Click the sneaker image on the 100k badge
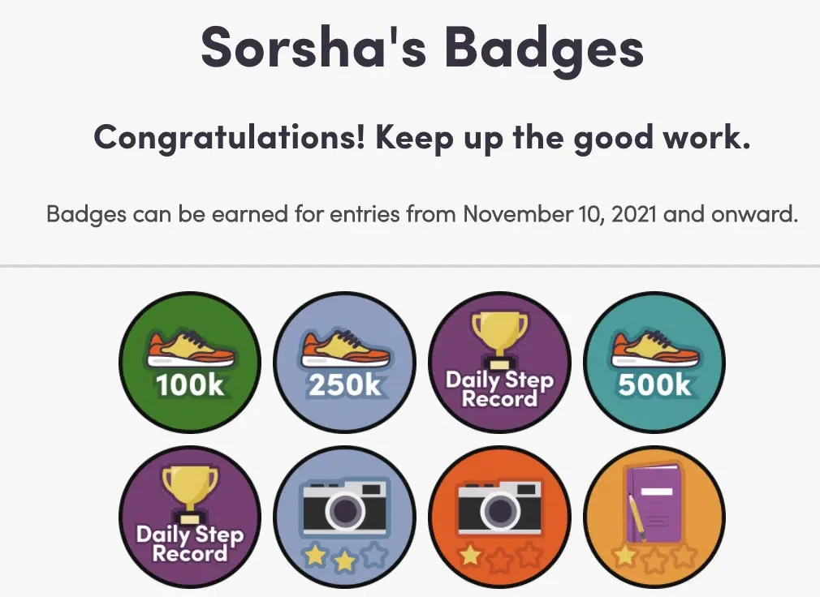 190,348
